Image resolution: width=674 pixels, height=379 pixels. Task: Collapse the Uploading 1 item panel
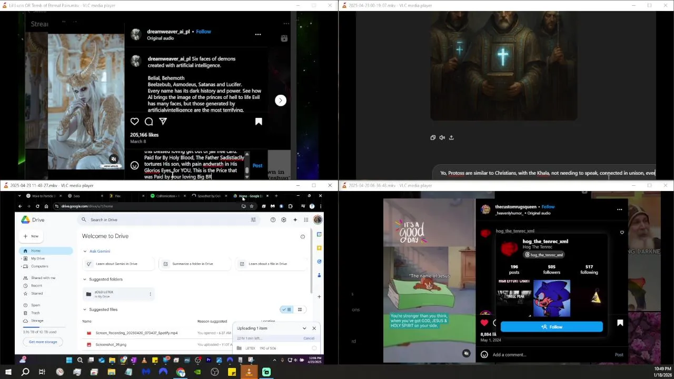pos(304,328)
